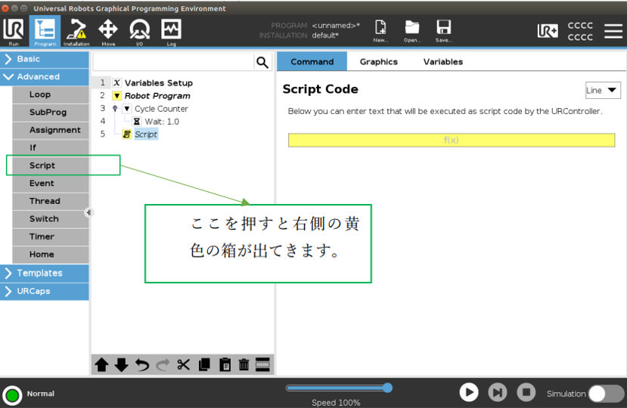This screenshot has width=627, height=408.
Task: Click the redo arrow icon
Action: (163, 364)
